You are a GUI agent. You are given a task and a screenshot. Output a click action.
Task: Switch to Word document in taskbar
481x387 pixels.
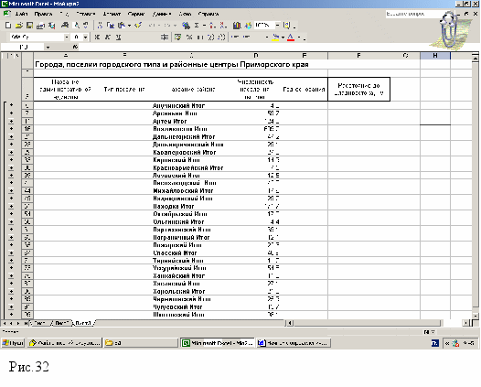(x=294, y=343)
